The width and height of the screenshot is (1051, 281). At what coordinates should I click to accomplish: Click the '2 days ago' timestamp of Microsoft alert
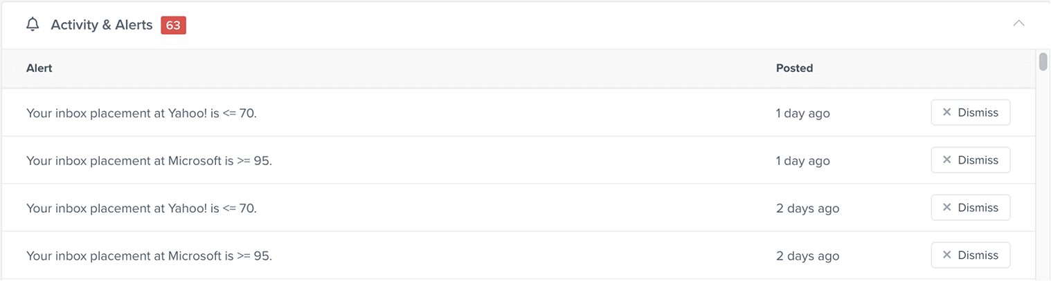coord(807,256)
